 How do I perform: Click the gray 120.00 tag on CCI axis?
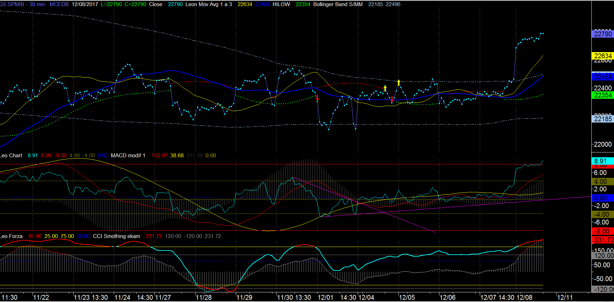(603, 256)
